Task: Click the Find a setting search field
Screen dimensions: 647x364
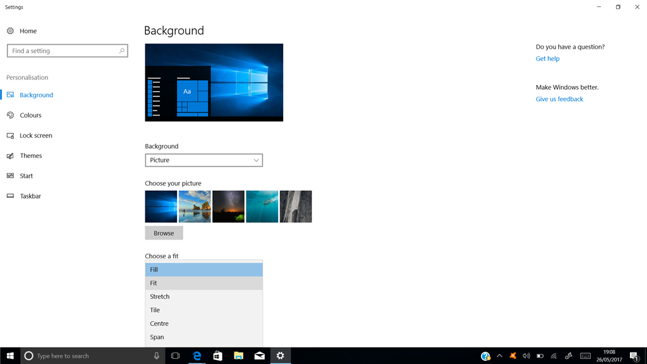Action: (67, 51)
